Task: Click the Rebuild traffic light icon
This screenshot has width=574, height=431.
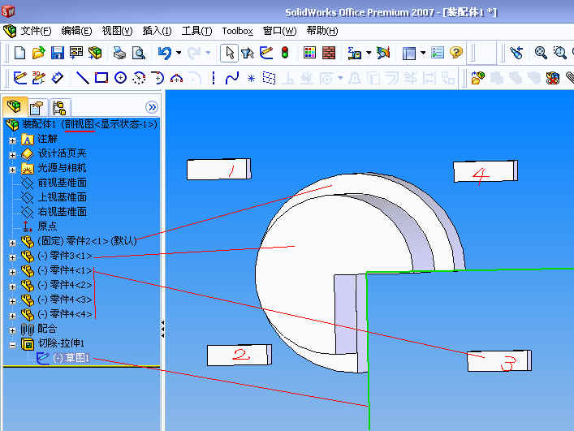Action: coord(285,53)
